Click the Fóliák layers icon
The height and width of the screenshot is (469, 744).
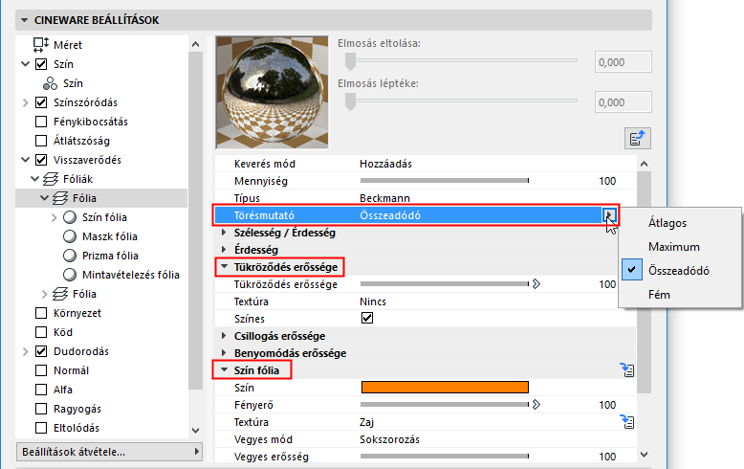pos(51,179)
